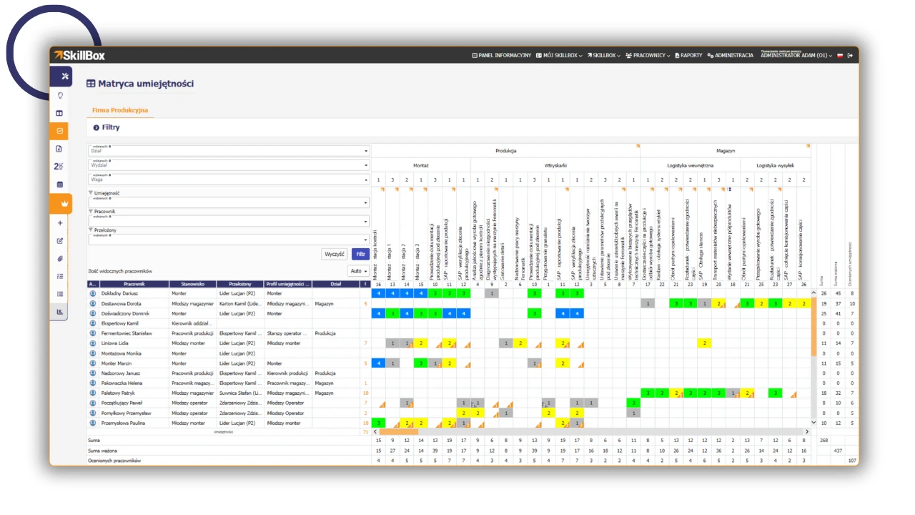The height and width of the screenshot is (515, 915).
Task: Open profile icon for Ekspertowy Kamil
Action: pyautogui.click(x=92, y=323)
